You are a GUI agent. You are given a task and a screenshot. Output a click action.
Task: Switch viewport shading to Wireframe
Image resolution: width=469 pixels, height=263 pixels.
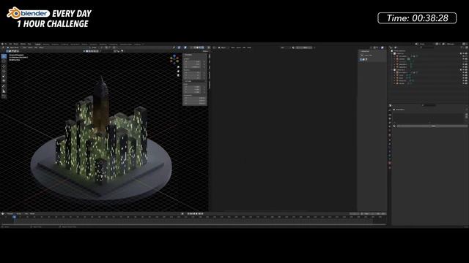195,47
